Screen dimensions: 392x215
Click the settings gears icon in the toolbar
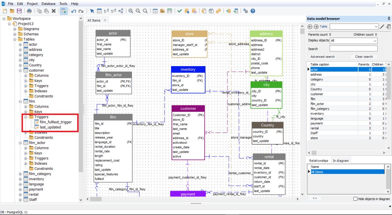tap(245, 11)
